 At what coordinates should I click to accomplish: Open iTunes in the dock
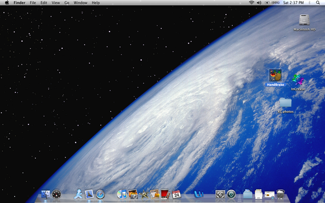[x=122, y=194]
